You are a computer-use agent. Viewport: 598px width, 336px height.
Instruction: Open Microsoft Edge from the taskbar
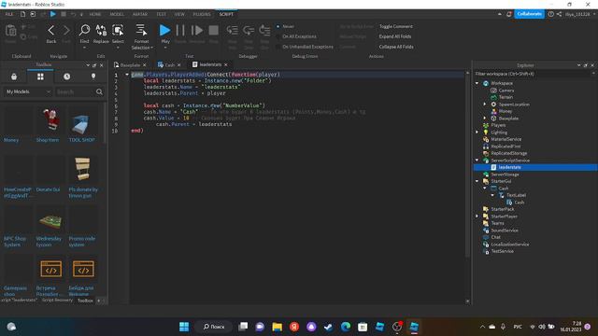tap(346, 327)
